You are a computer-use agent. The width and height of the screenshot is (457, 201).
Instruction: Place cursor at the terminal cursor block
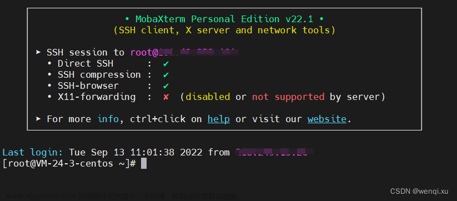click(x=144, y=163)
